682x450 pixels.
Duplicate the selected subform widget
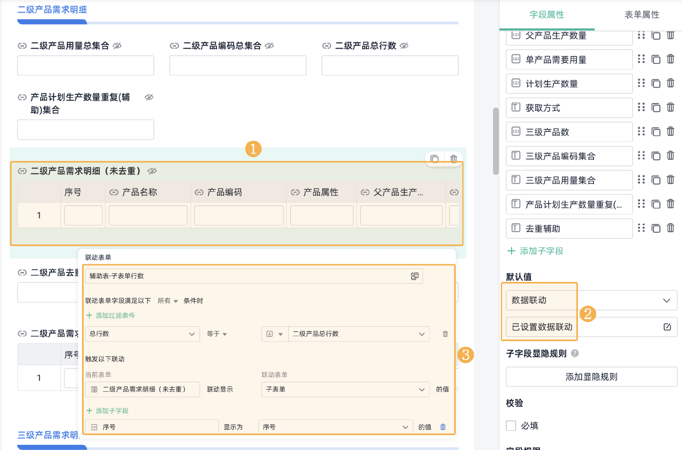434,158
